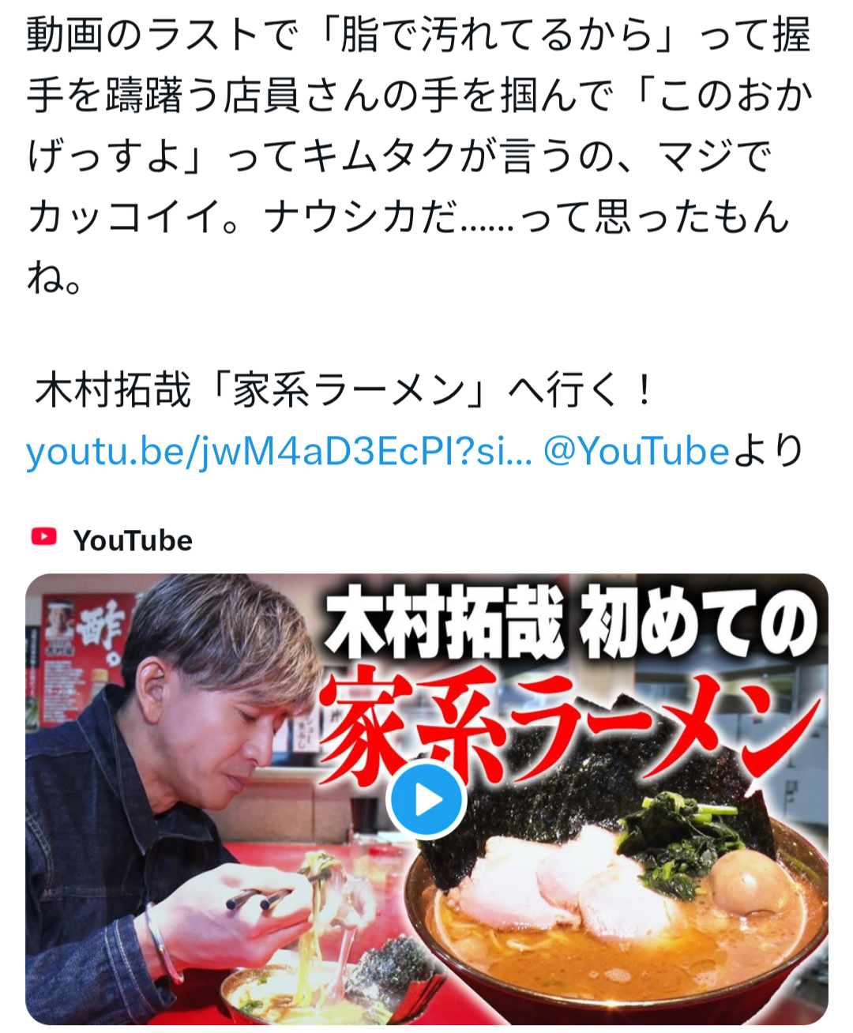Click the white 木村拓哉 初めての thumbnail caption

coord(572,623)
